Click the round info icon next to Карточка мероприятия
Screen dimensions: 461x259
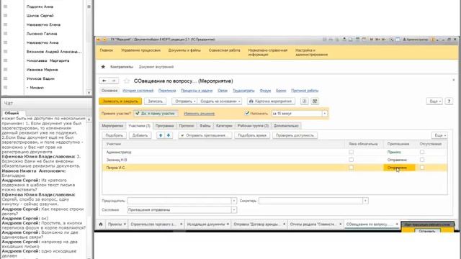pyautogui.click(x=304, y=101)
